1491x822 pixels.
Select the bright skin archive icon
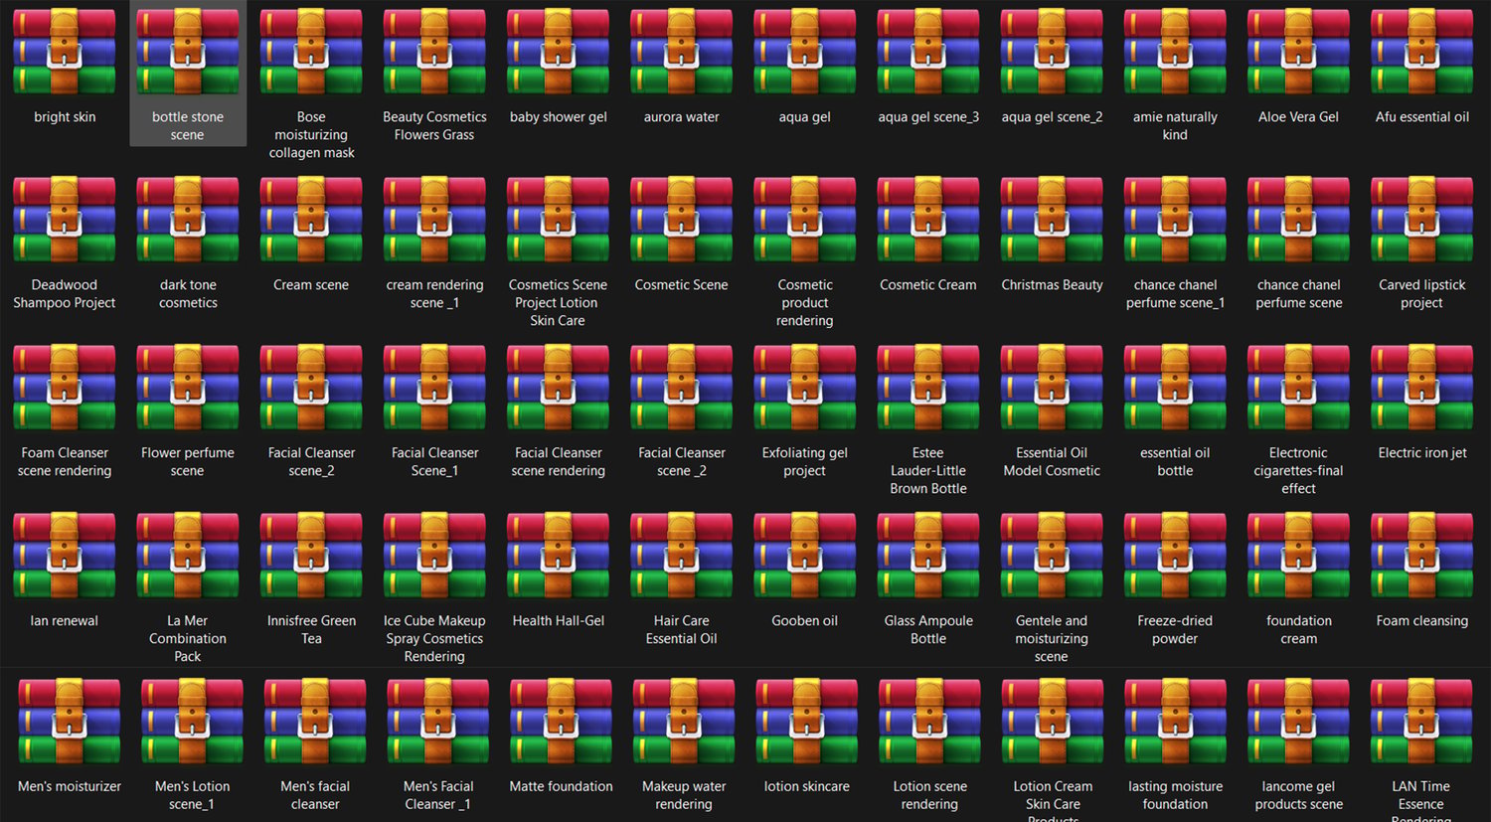coord(65,52)
